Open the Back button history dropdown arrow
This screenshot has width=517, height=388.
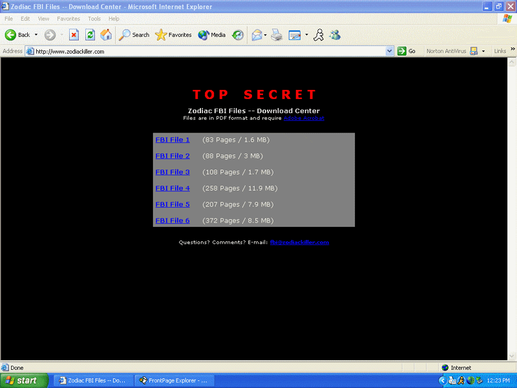36,35
